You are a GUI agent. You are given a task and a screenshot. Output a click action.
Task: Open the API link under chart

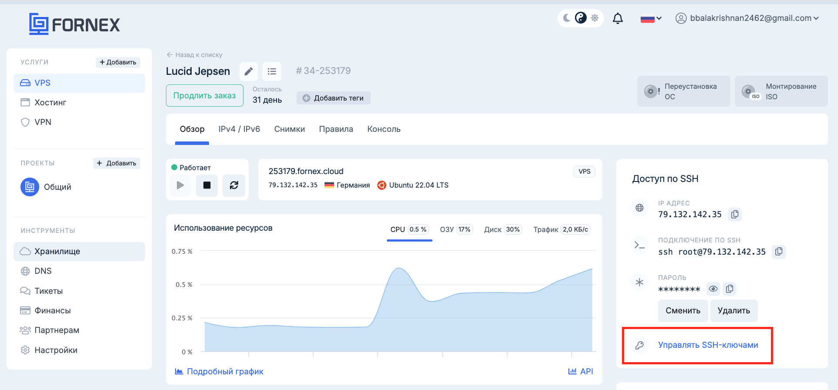[581, 372]
